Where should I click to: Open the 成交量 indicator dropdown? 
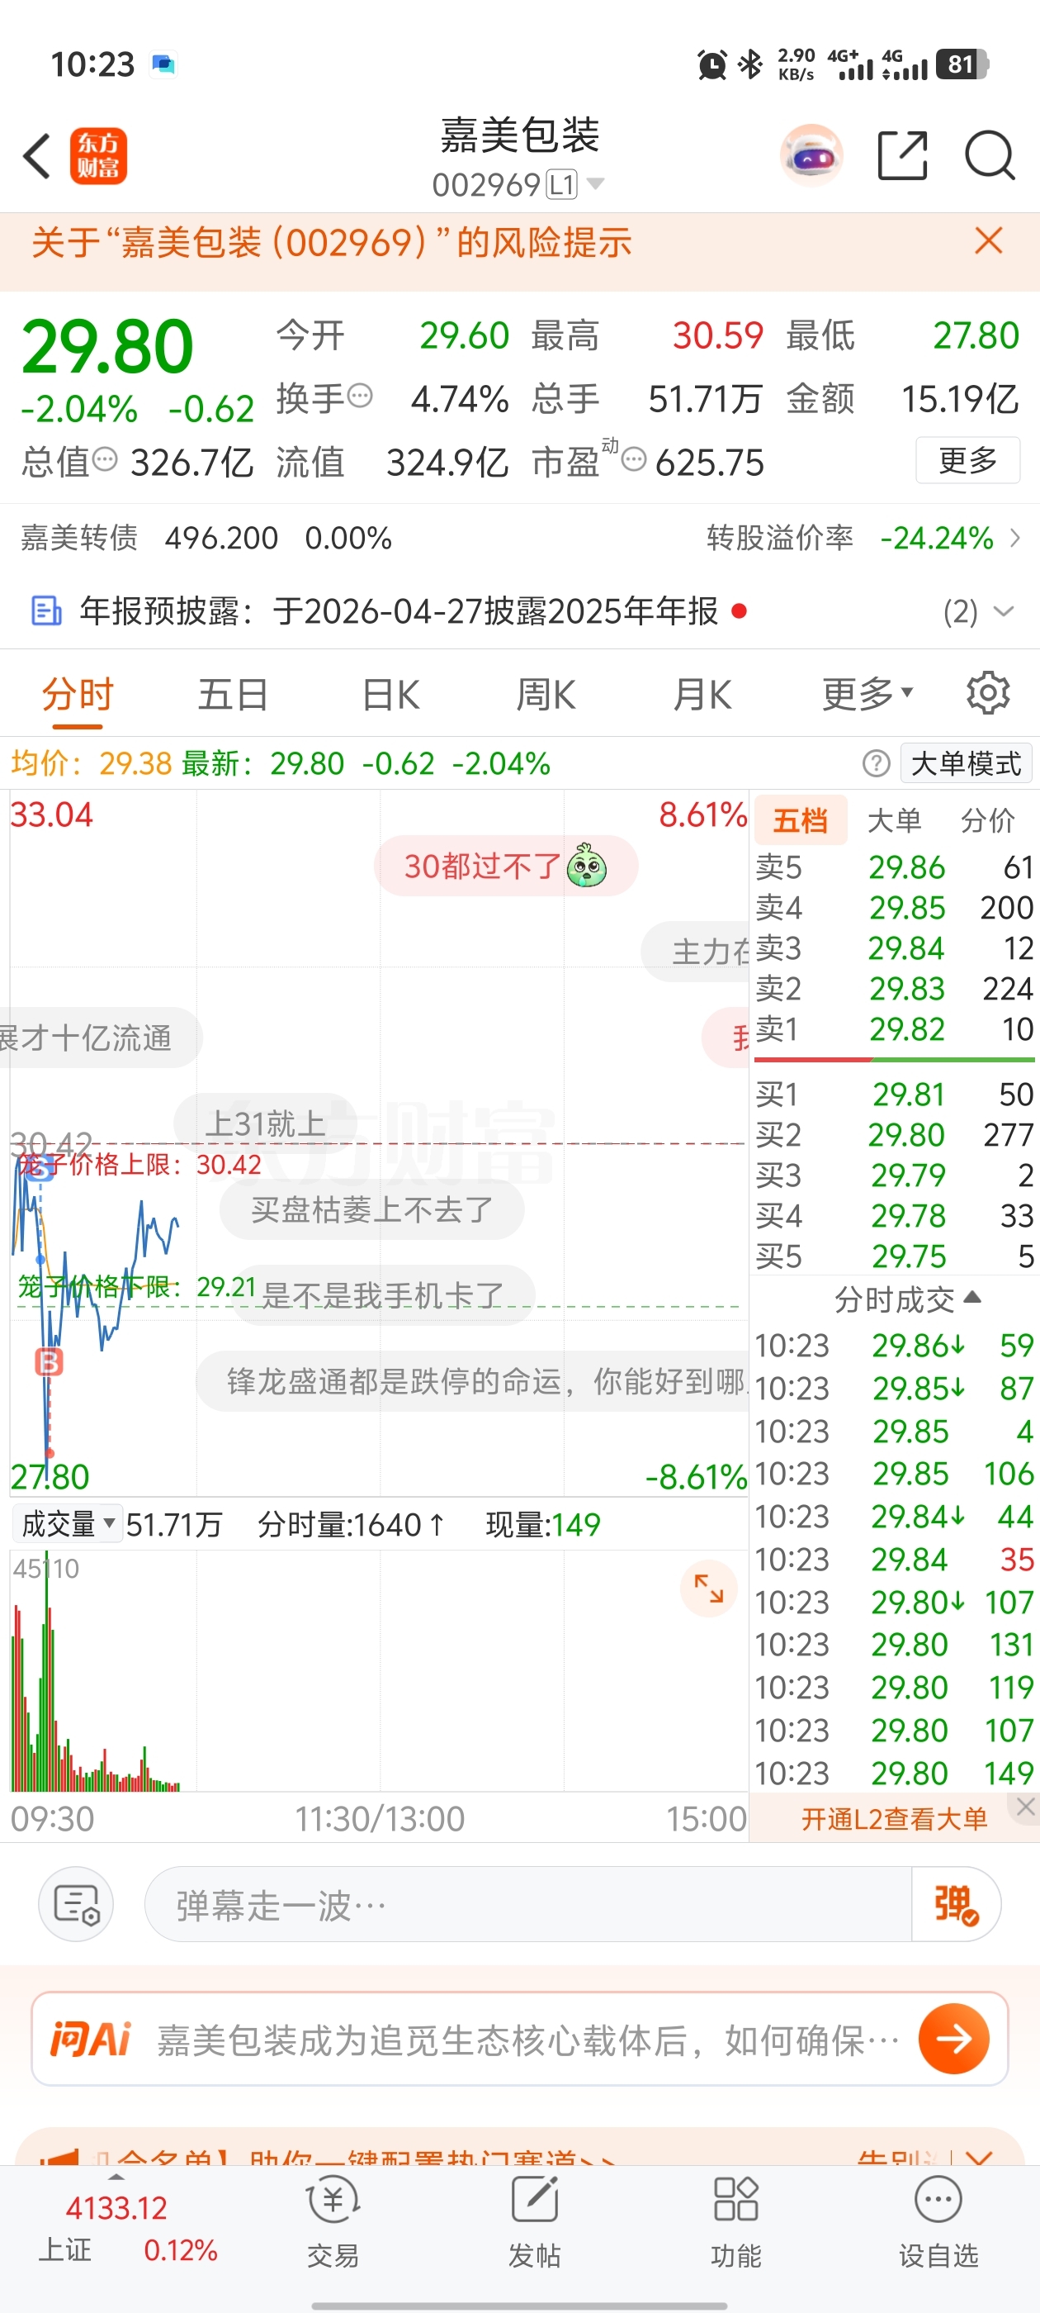click(68, 1524)
